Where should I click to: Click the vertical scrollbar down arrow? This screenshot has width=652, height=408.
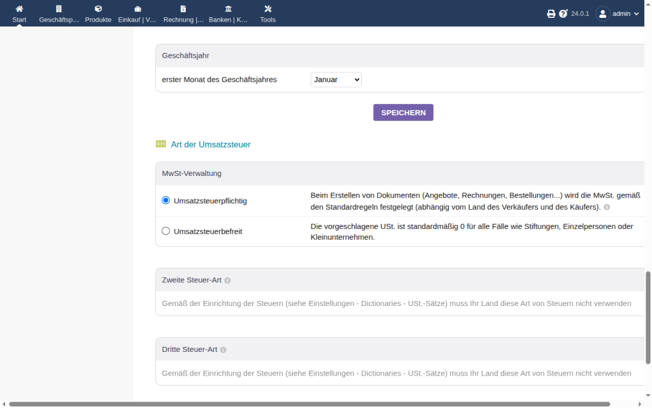point(648,395)
